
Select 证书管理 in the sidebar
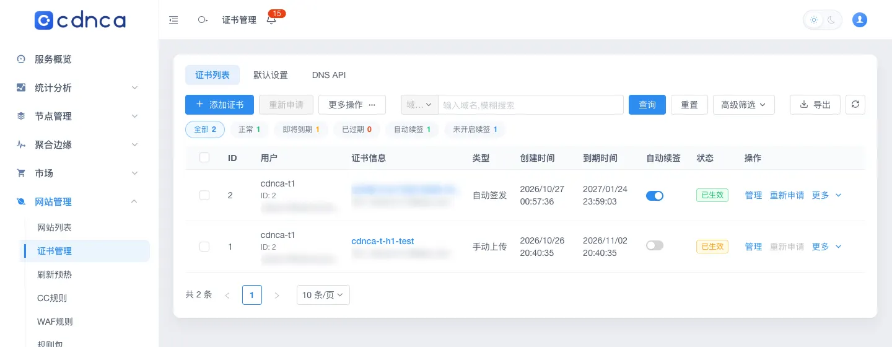pyautogui.click(x=87, y=251)
